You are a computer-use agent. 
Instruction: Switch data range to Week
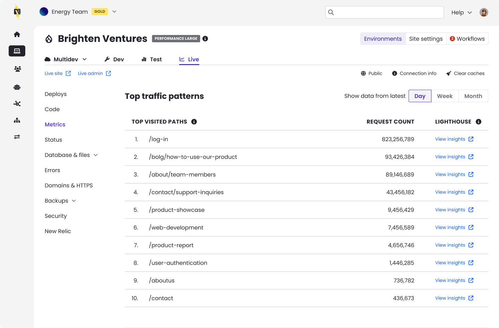point(445,96)
